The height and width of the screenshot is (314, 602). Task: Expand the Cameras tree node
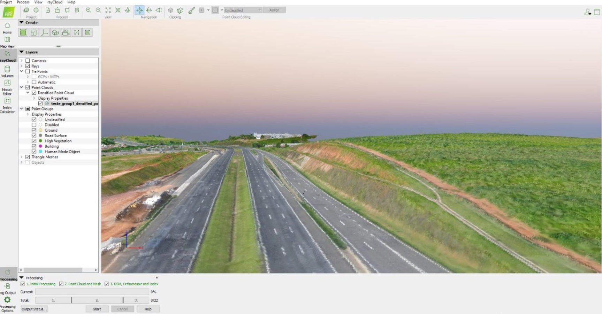point(22,61)
